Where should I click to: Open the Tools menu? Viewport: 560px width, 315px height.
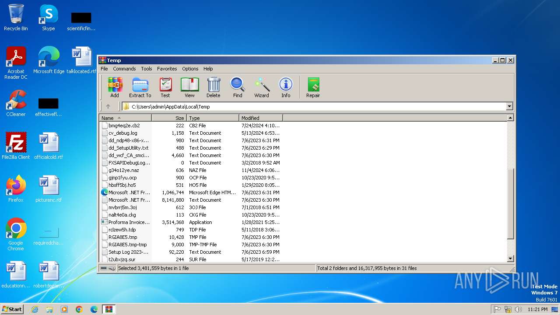pos(147,69)
